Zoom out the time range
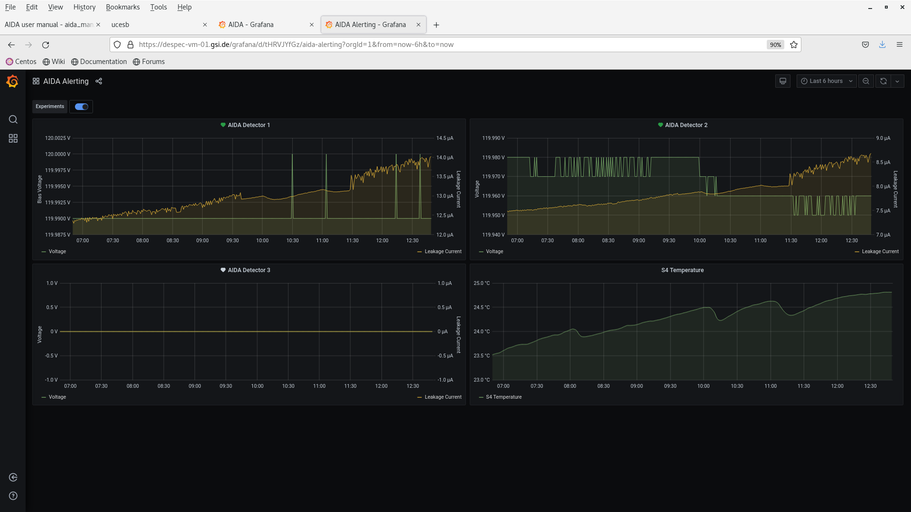The width and height of the screenshot is (911, 512). click(x=866, y=81)
